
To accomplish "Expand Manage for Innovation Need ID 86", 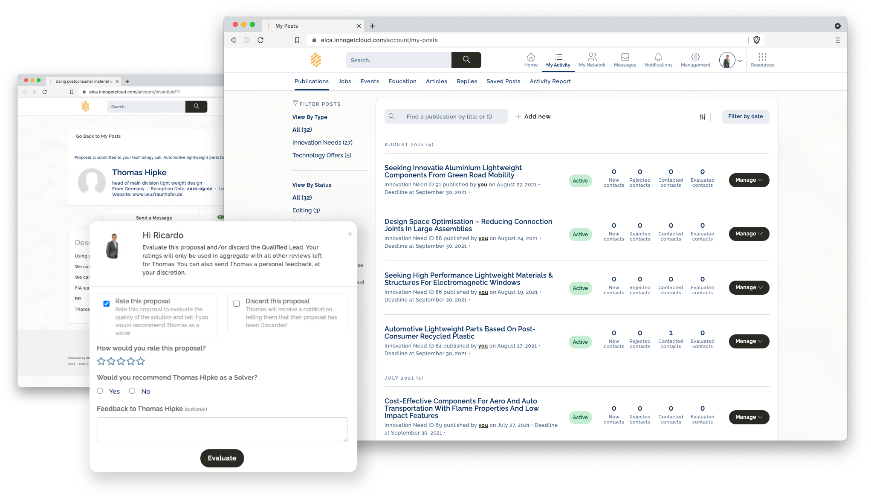I will click(x=749, y=287).
